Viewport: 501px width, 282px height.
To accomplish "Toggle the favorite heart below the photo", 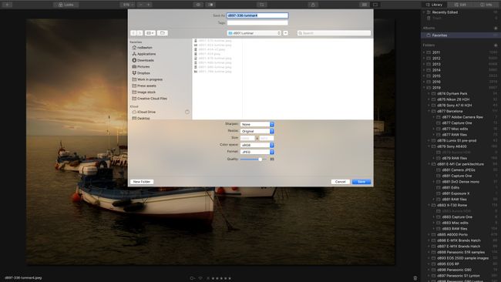I will [200, 278].
